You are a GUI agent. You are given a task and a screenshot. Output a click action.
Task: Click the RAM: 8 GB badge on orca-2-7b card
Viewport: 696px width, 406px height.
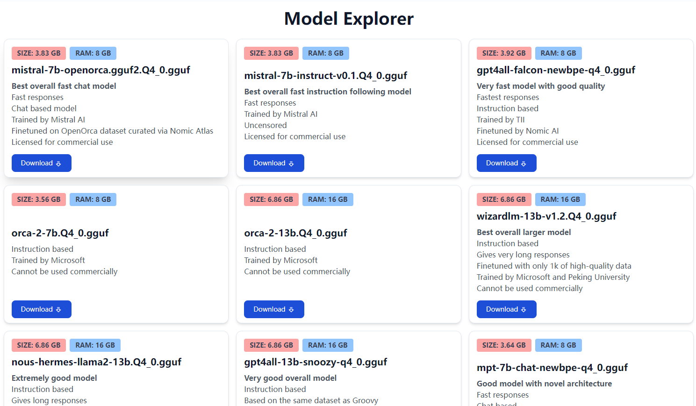pyautogui.click(x=93, y=199)
